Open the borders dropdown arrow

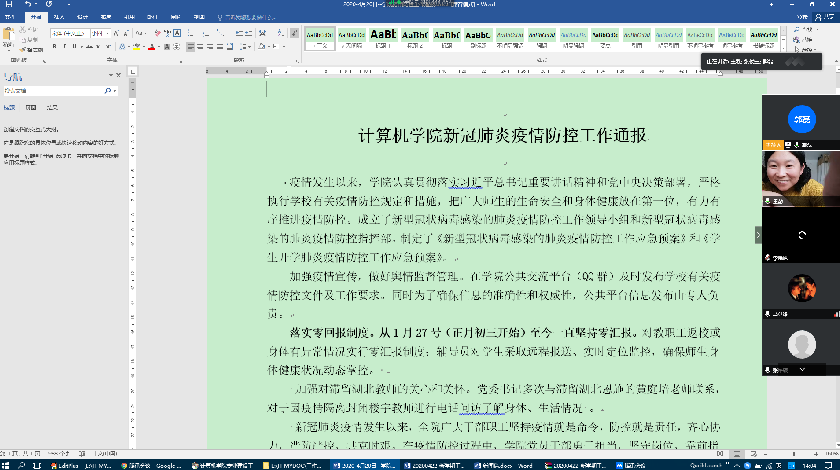click(x=284, y=47)
